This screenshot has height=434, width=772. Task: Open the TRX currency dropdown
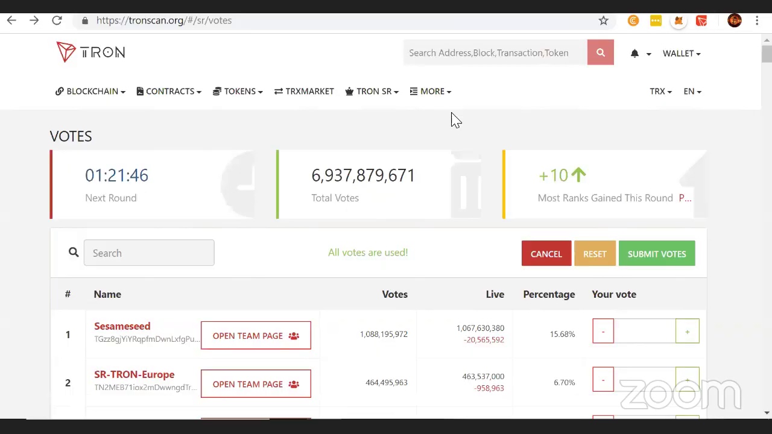(x=660, y=91)
